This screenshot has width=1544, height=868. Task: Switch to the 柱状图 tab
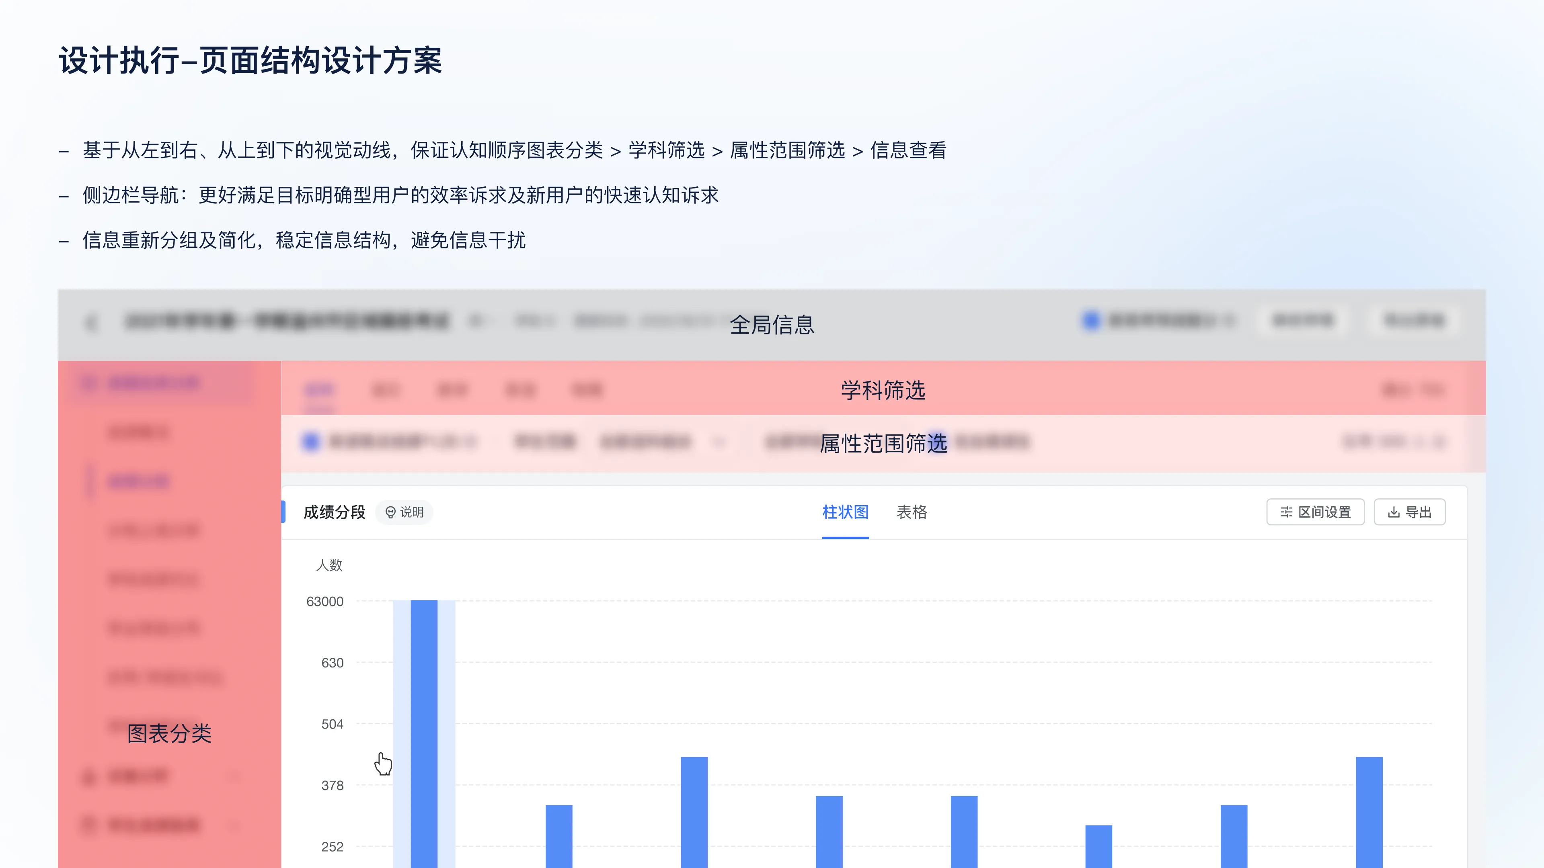coord(845,512)
